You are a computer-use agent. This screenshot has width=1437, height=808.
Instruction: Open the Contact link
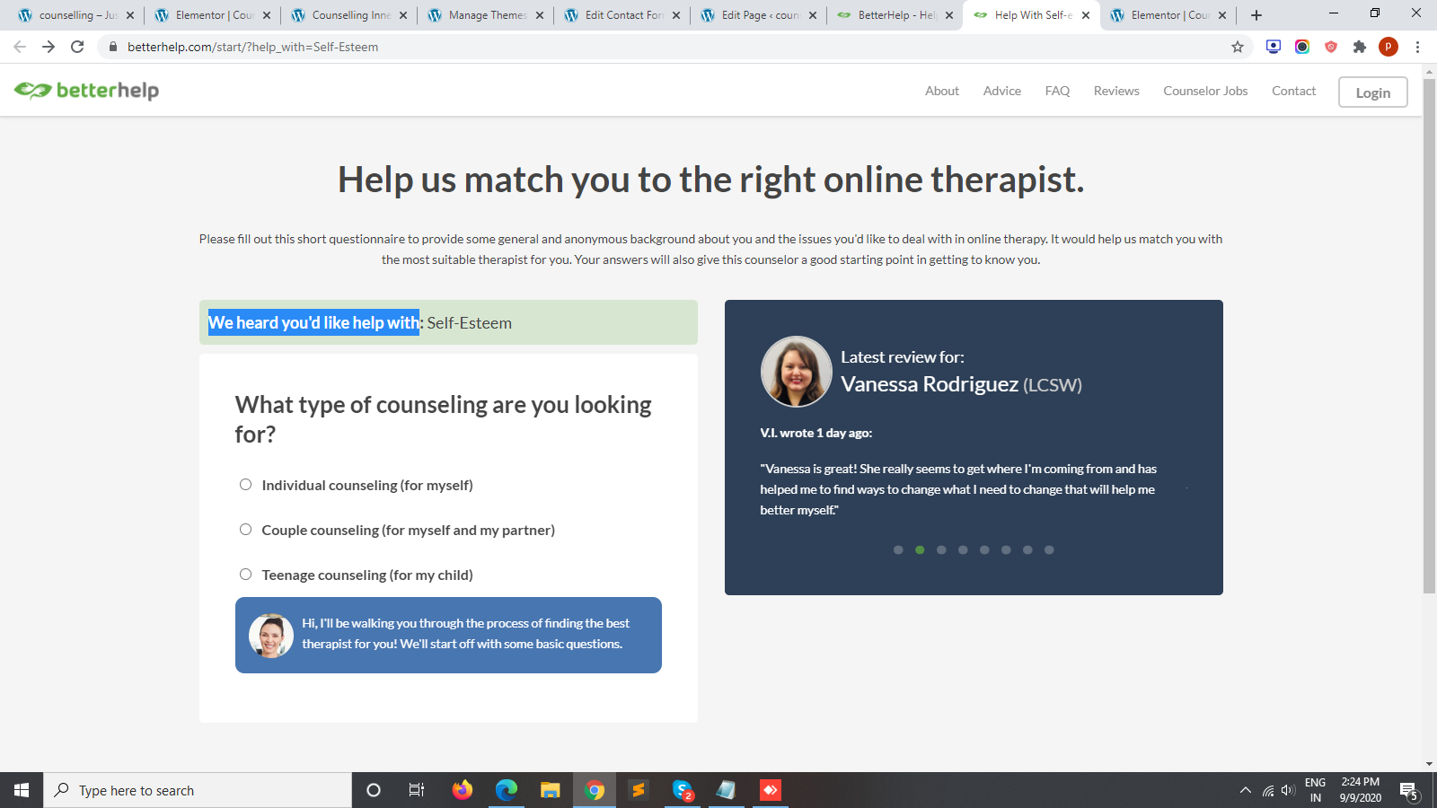tap(1293, 91)
